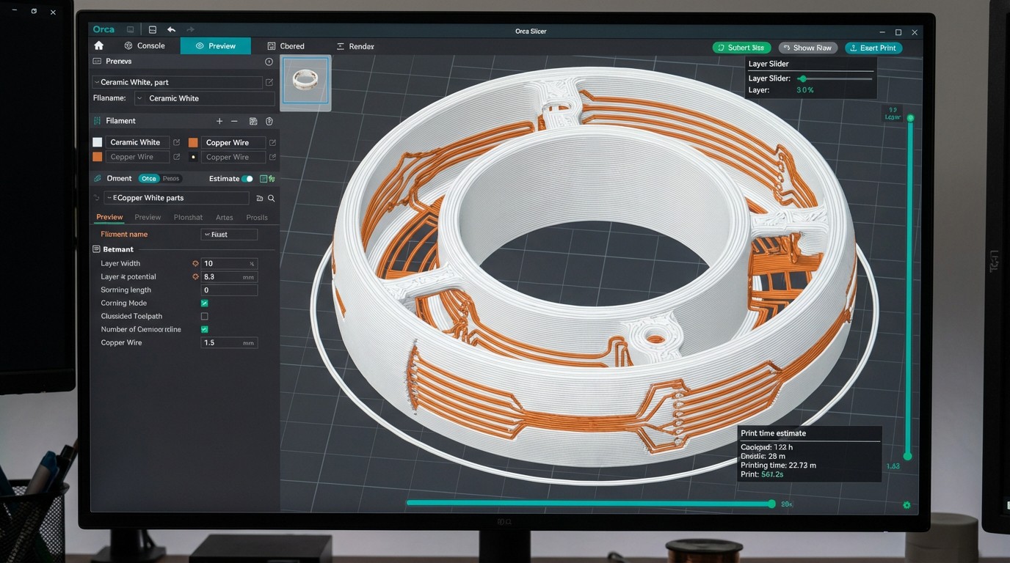
Task: Select the ring model thumbnail
Action: [x=305, y=81]
